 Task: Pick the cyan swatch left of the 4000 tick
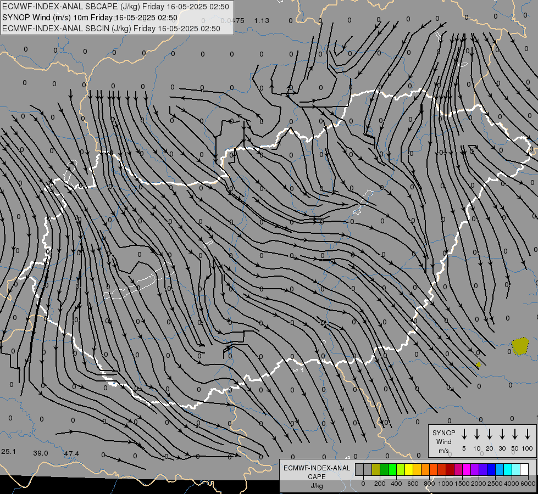(x=508, y=469)
